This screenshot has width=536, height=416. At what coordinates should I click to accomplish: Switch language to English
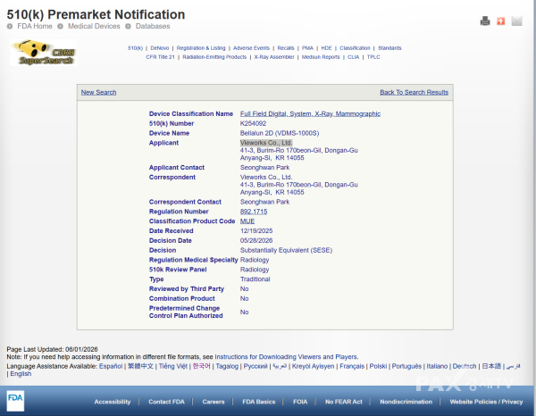[21, 374]
